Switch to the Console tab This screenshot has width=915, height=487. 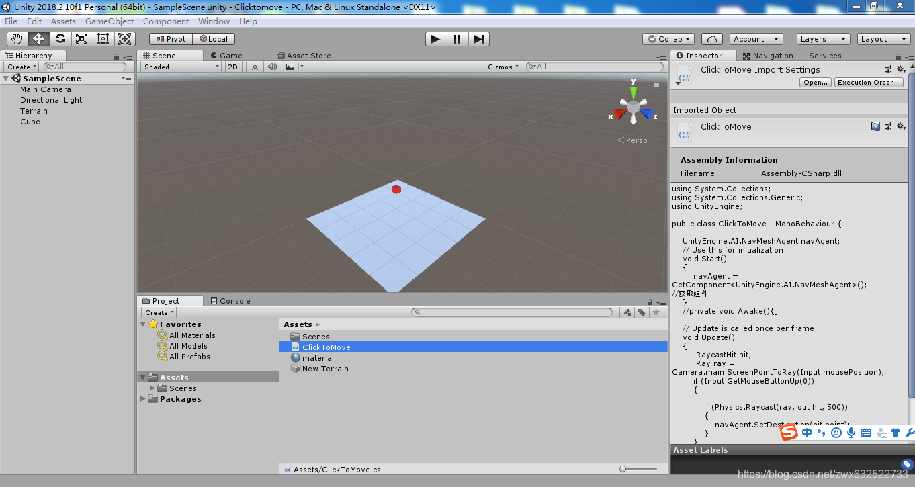(230, 301)
